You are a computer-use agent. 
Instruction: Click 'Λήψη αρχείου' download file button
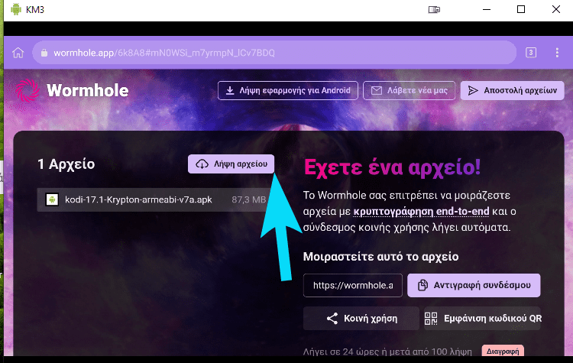[231, 164]
